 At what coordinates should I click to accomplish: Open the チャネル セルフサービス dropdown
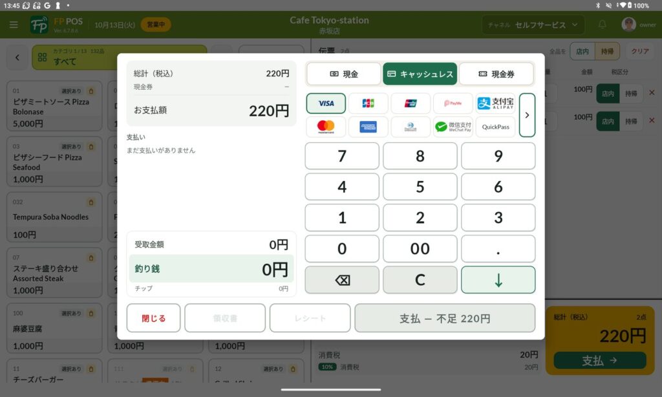click(x=533, y=25)
